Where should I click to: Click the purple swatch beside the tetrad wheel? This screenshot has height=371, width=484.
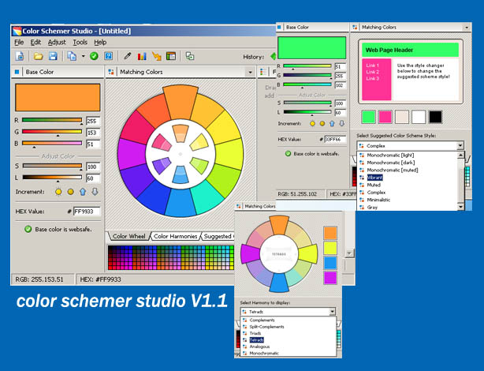pyautogui.click(x=330, y=277)
